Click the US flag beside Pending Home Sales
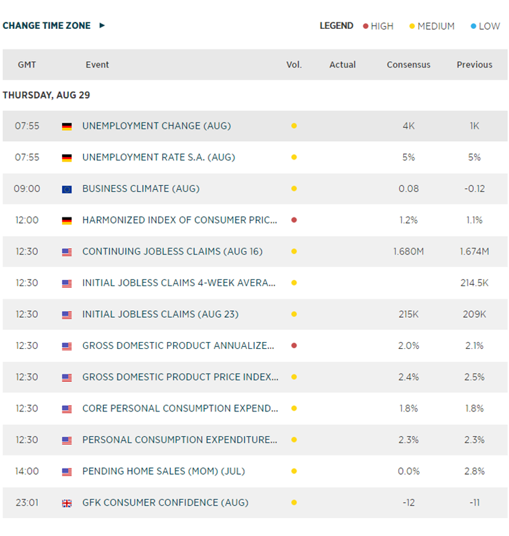The width and height of the screenshot is (509, 536). click(67, 472)
